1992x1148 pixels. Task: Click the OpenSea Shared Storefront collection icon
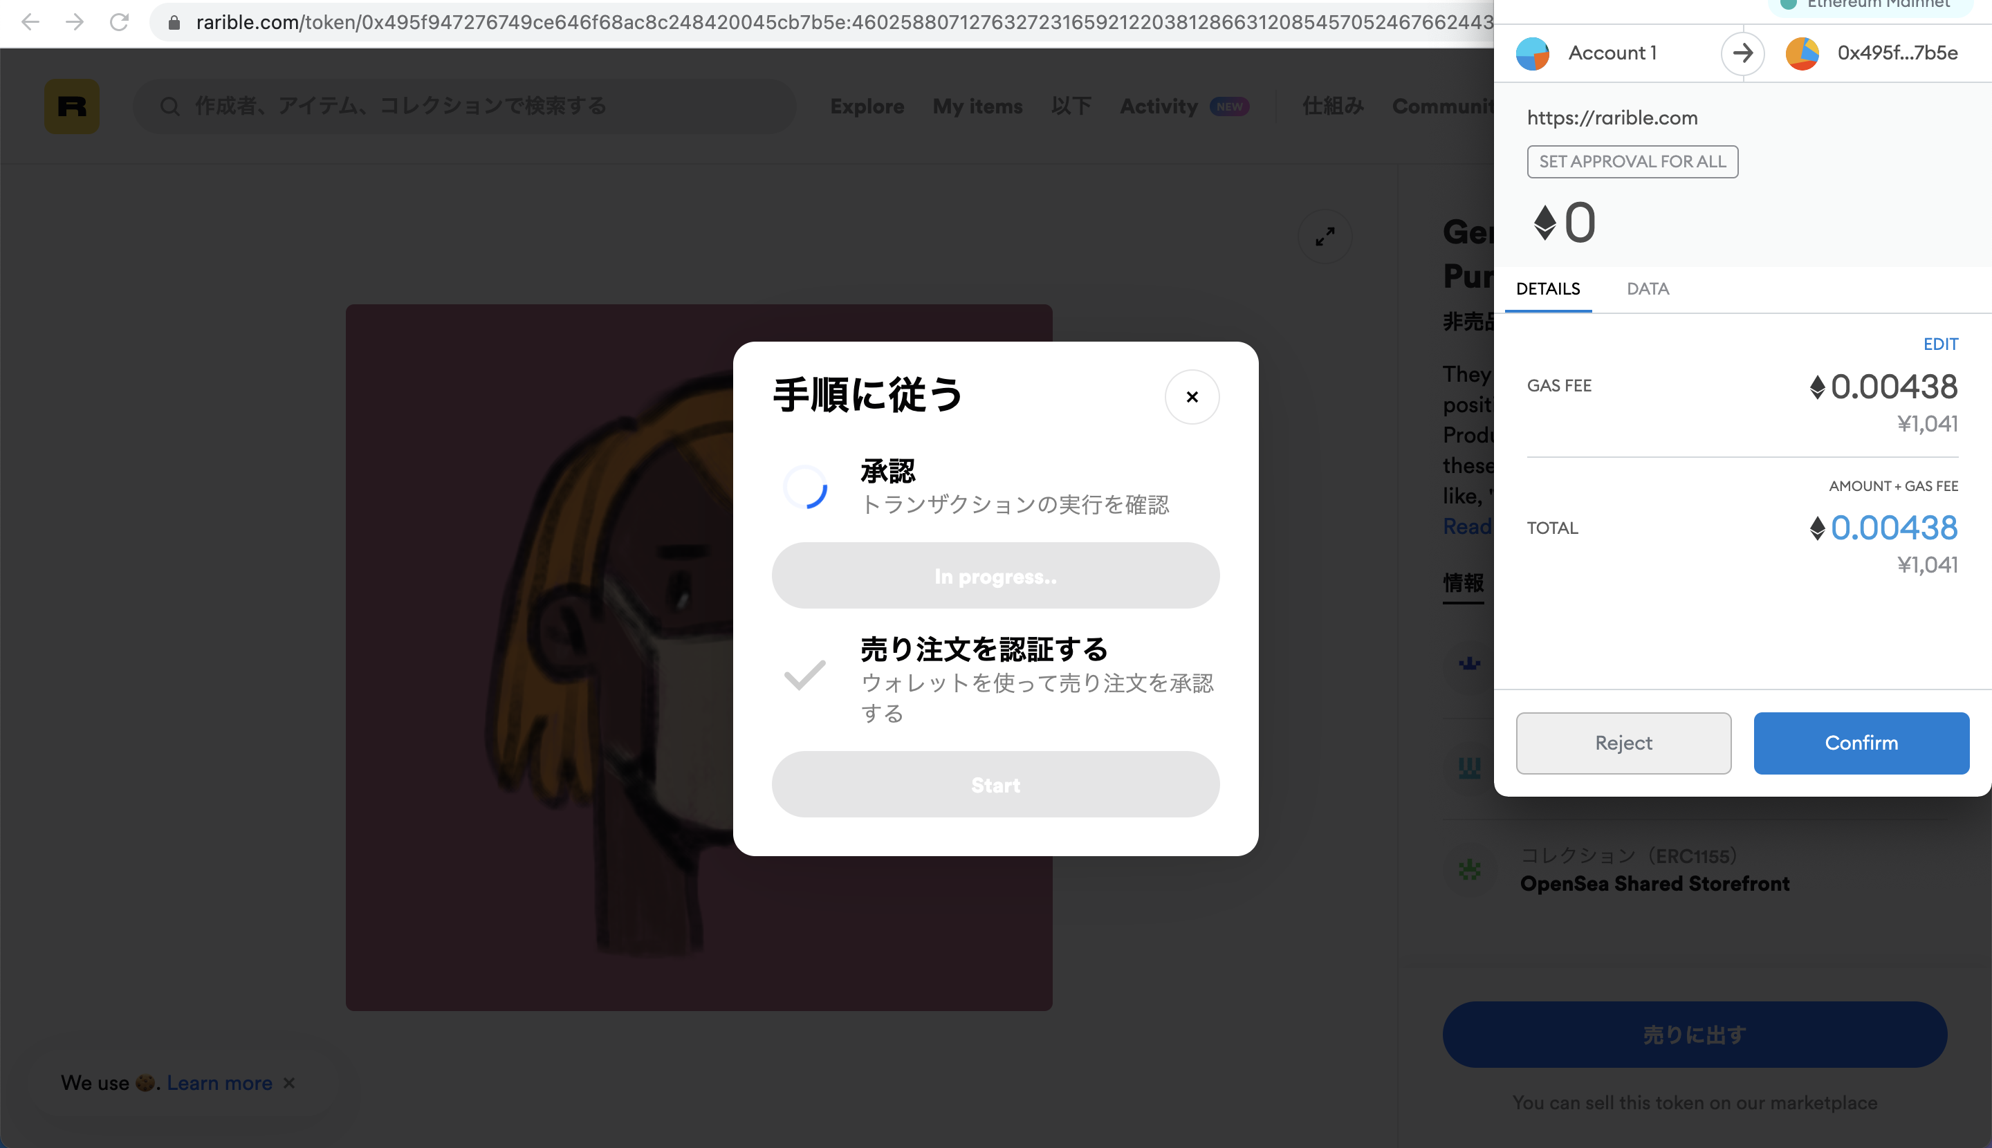click(x=1469, y=870)
